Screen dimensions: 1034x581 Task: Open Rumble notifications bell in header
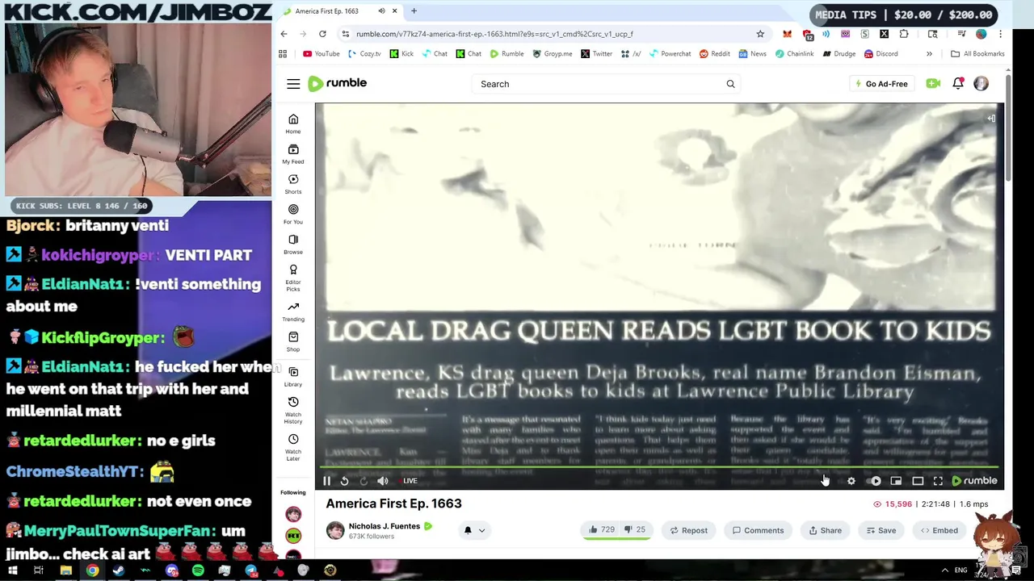(x=958, y=83)
